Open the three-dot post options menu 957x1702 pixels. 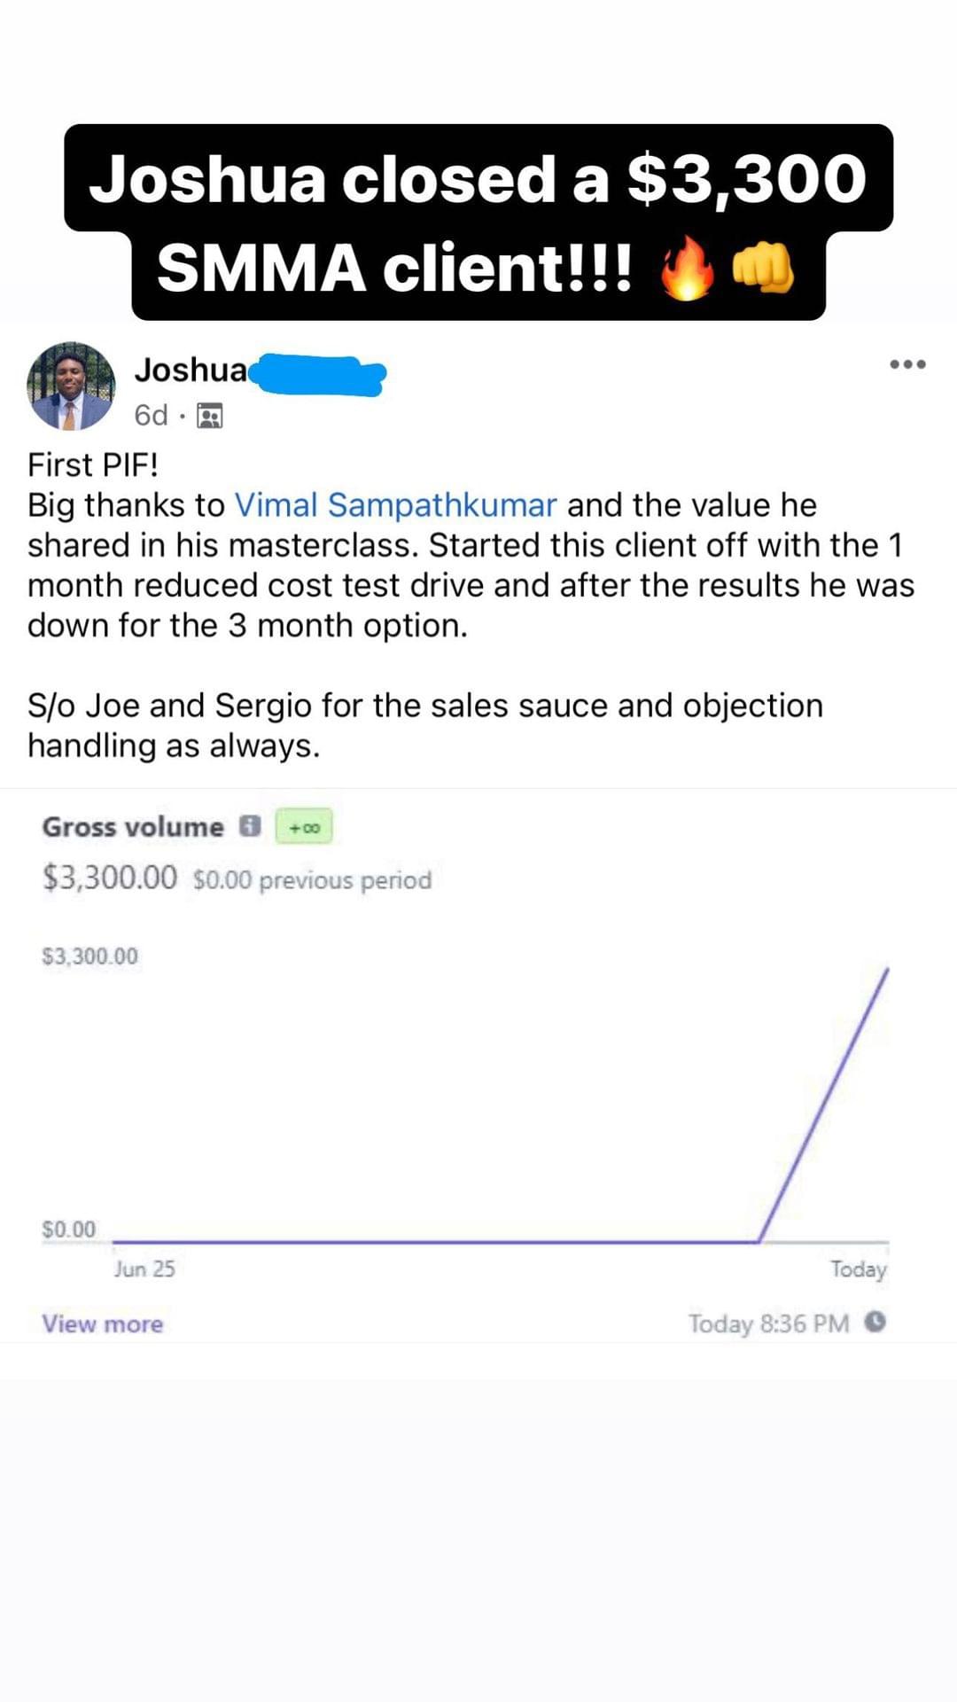pyautogui.click(x=908, y=364)
